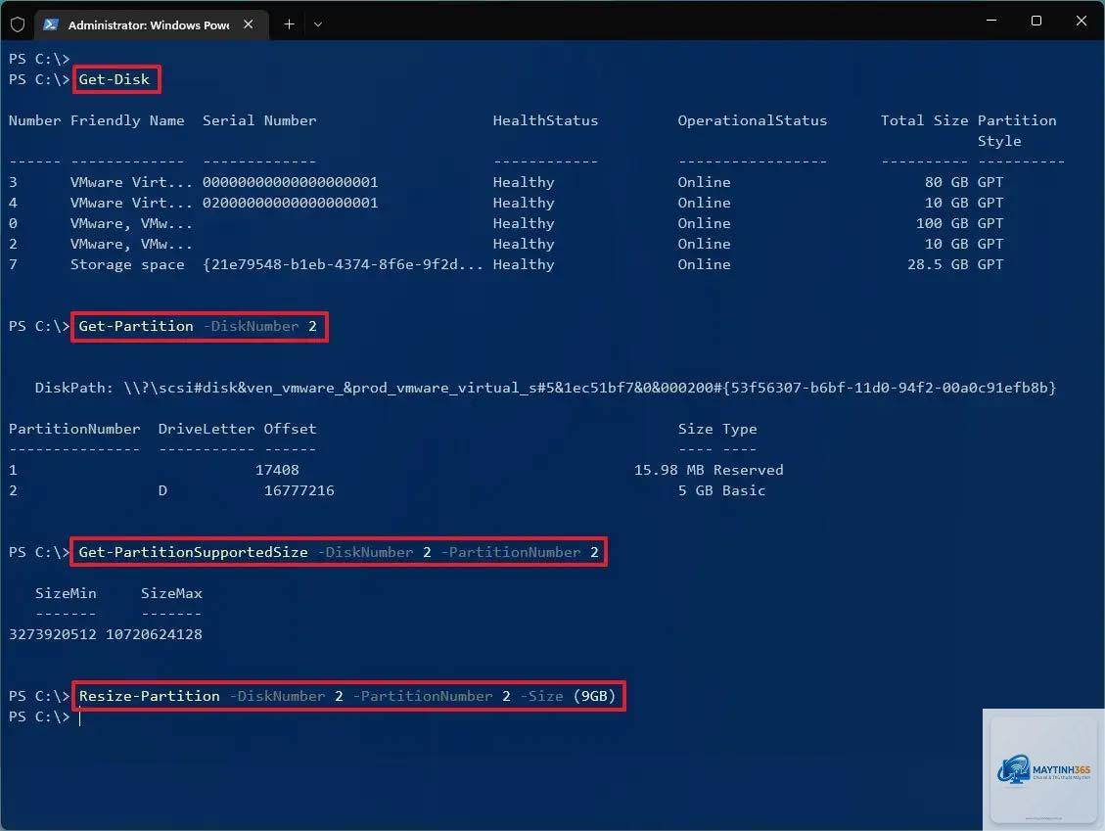Viewport: 1105px width, 831px height.
Task: Select the Administrator: Windows PowerShell tab
Action: [152, 24]
